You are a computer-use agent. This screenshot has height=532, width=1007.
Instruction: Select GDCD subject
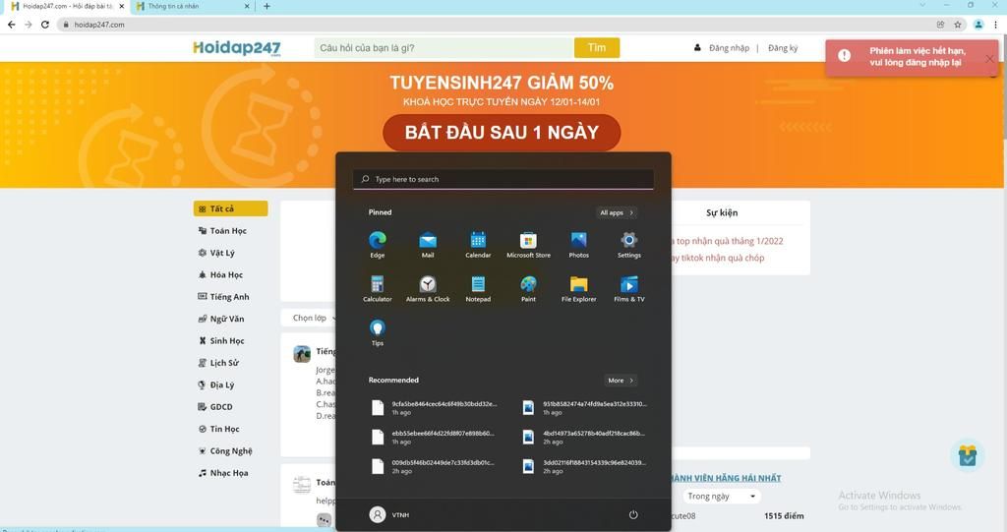click(x=215, y=407)
